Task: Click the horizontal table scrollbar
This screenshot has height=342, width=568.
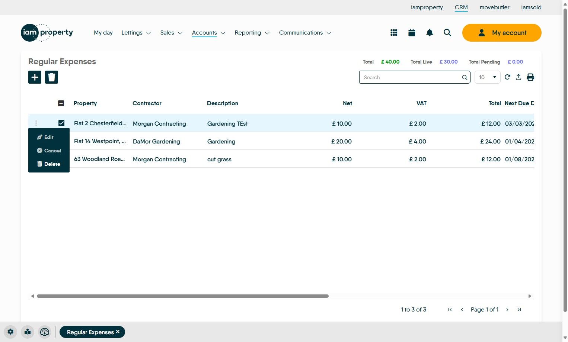Action: pos(182,296)
